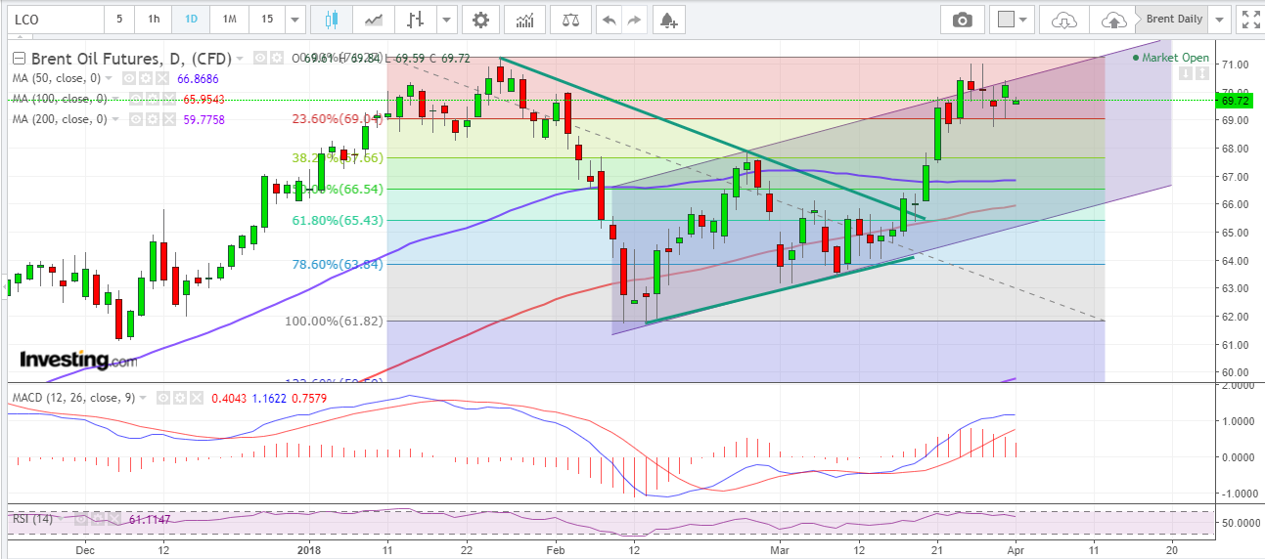Viewport: 1265px width, 559px height.
Task: Load chart layout with cloud download icon
Action: (x=1064, y=19)
